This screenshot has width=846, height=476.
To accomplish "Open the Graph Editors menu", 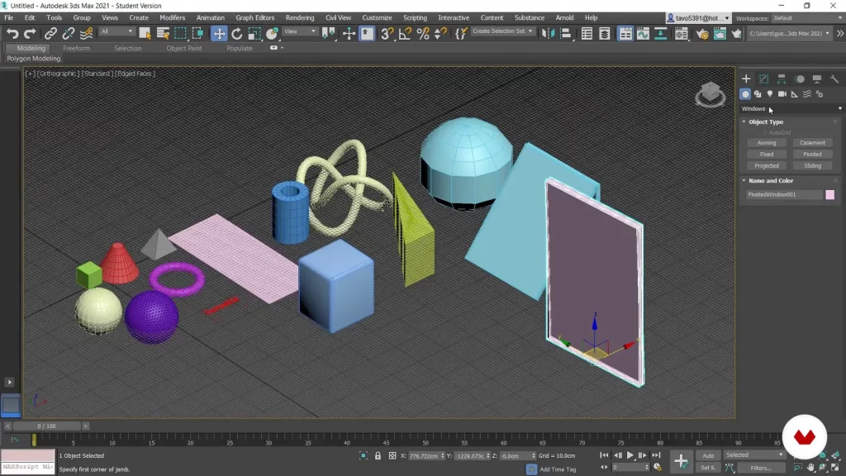I will (x=254, y=18).
